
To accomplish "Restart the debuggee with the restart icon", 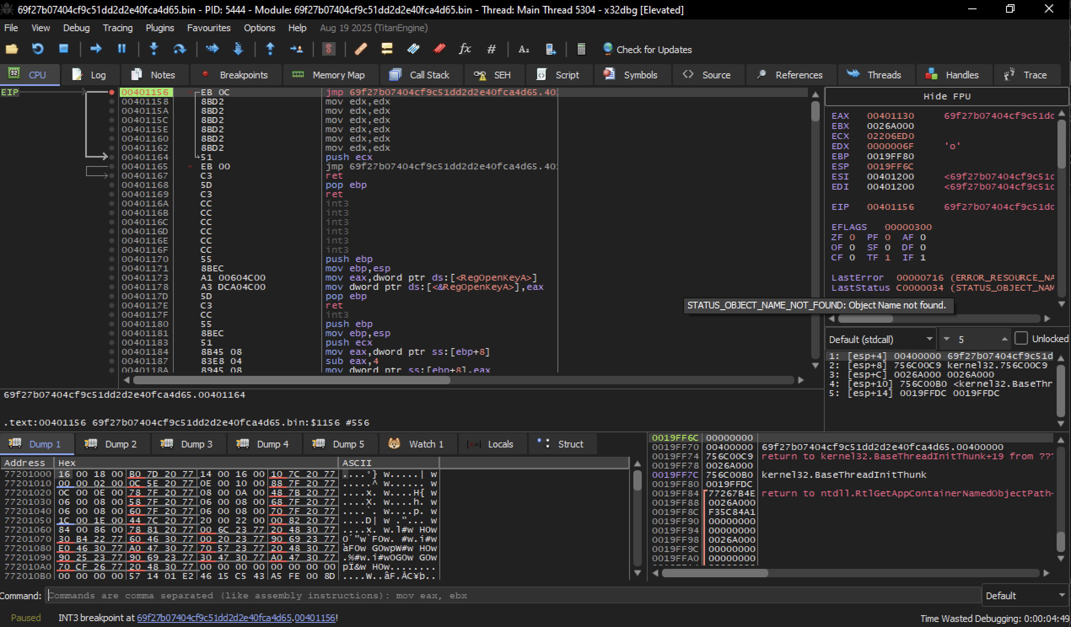I will pos(38,49).
